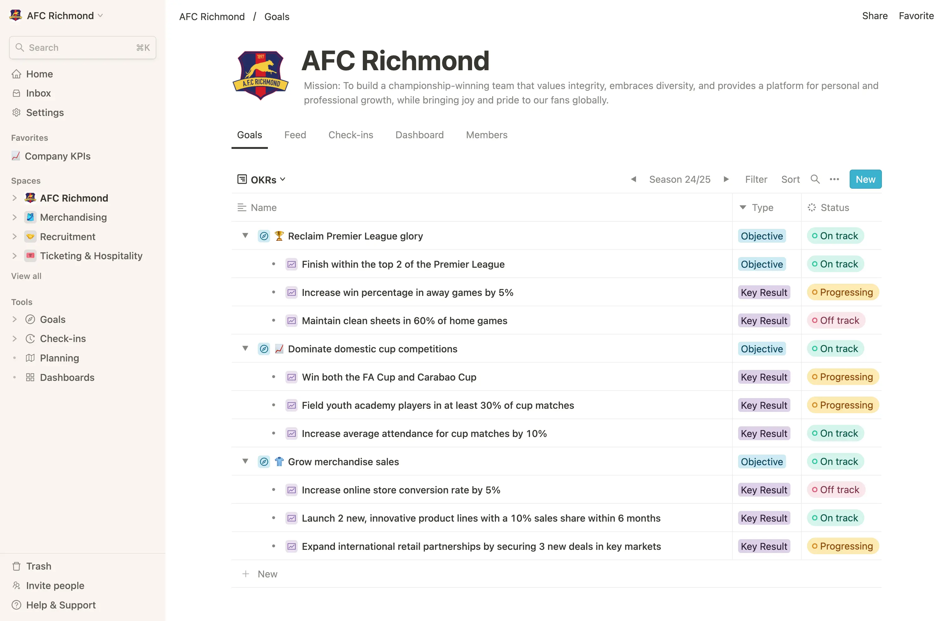
Task: Click the Dashboards icon in sidebar
Action: coord(30,377)
